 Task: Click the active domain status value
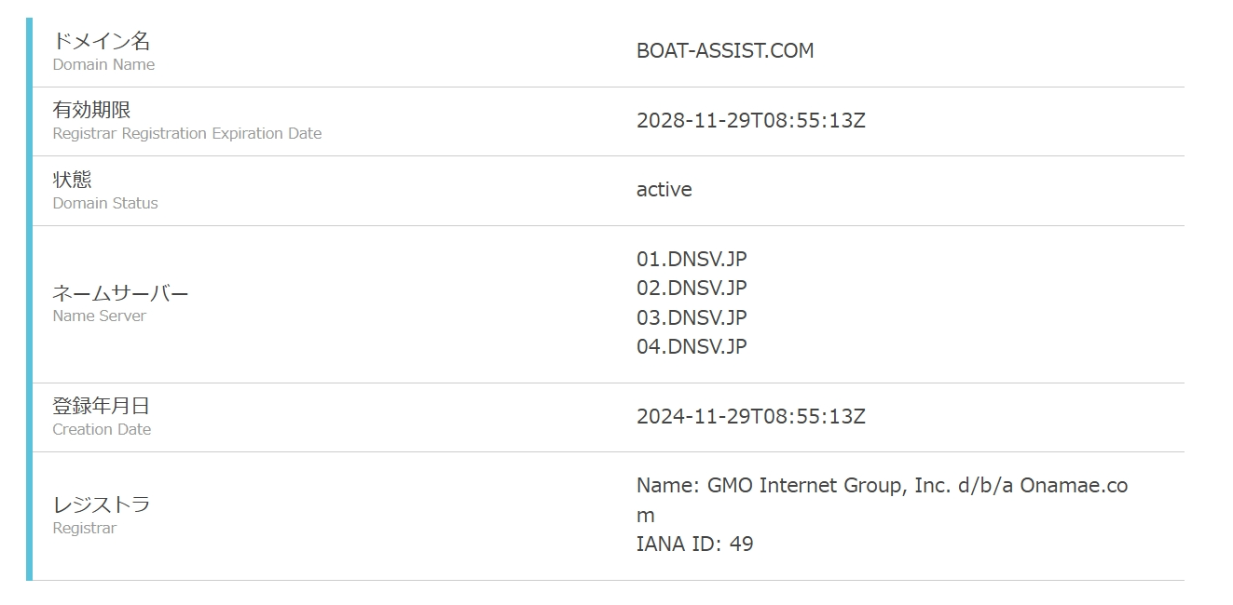664,190
